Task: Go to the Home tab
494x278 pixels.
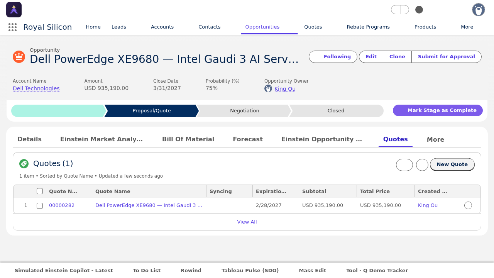Action: tap(93, 27)
